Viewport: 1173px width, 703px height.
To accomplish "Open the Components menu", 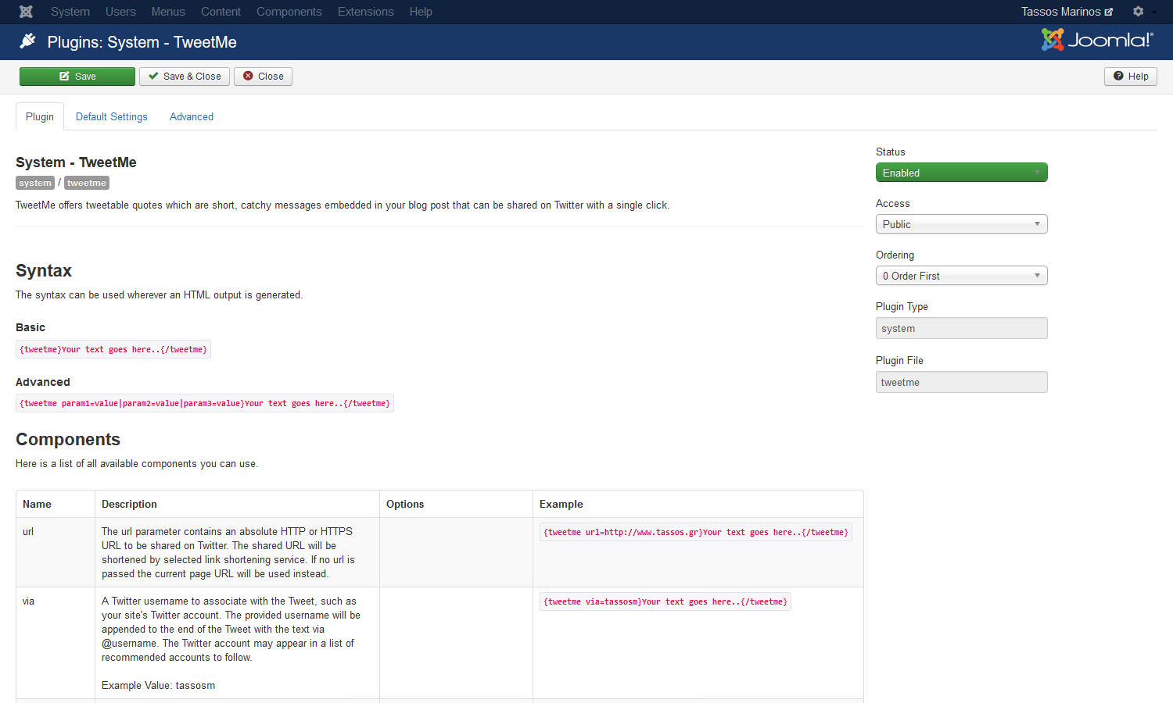I will [x=289, y=12].
